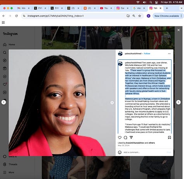Go to the previous post arrow
The height and width of the screenshot is (179, 184).
tap(3, 102)
